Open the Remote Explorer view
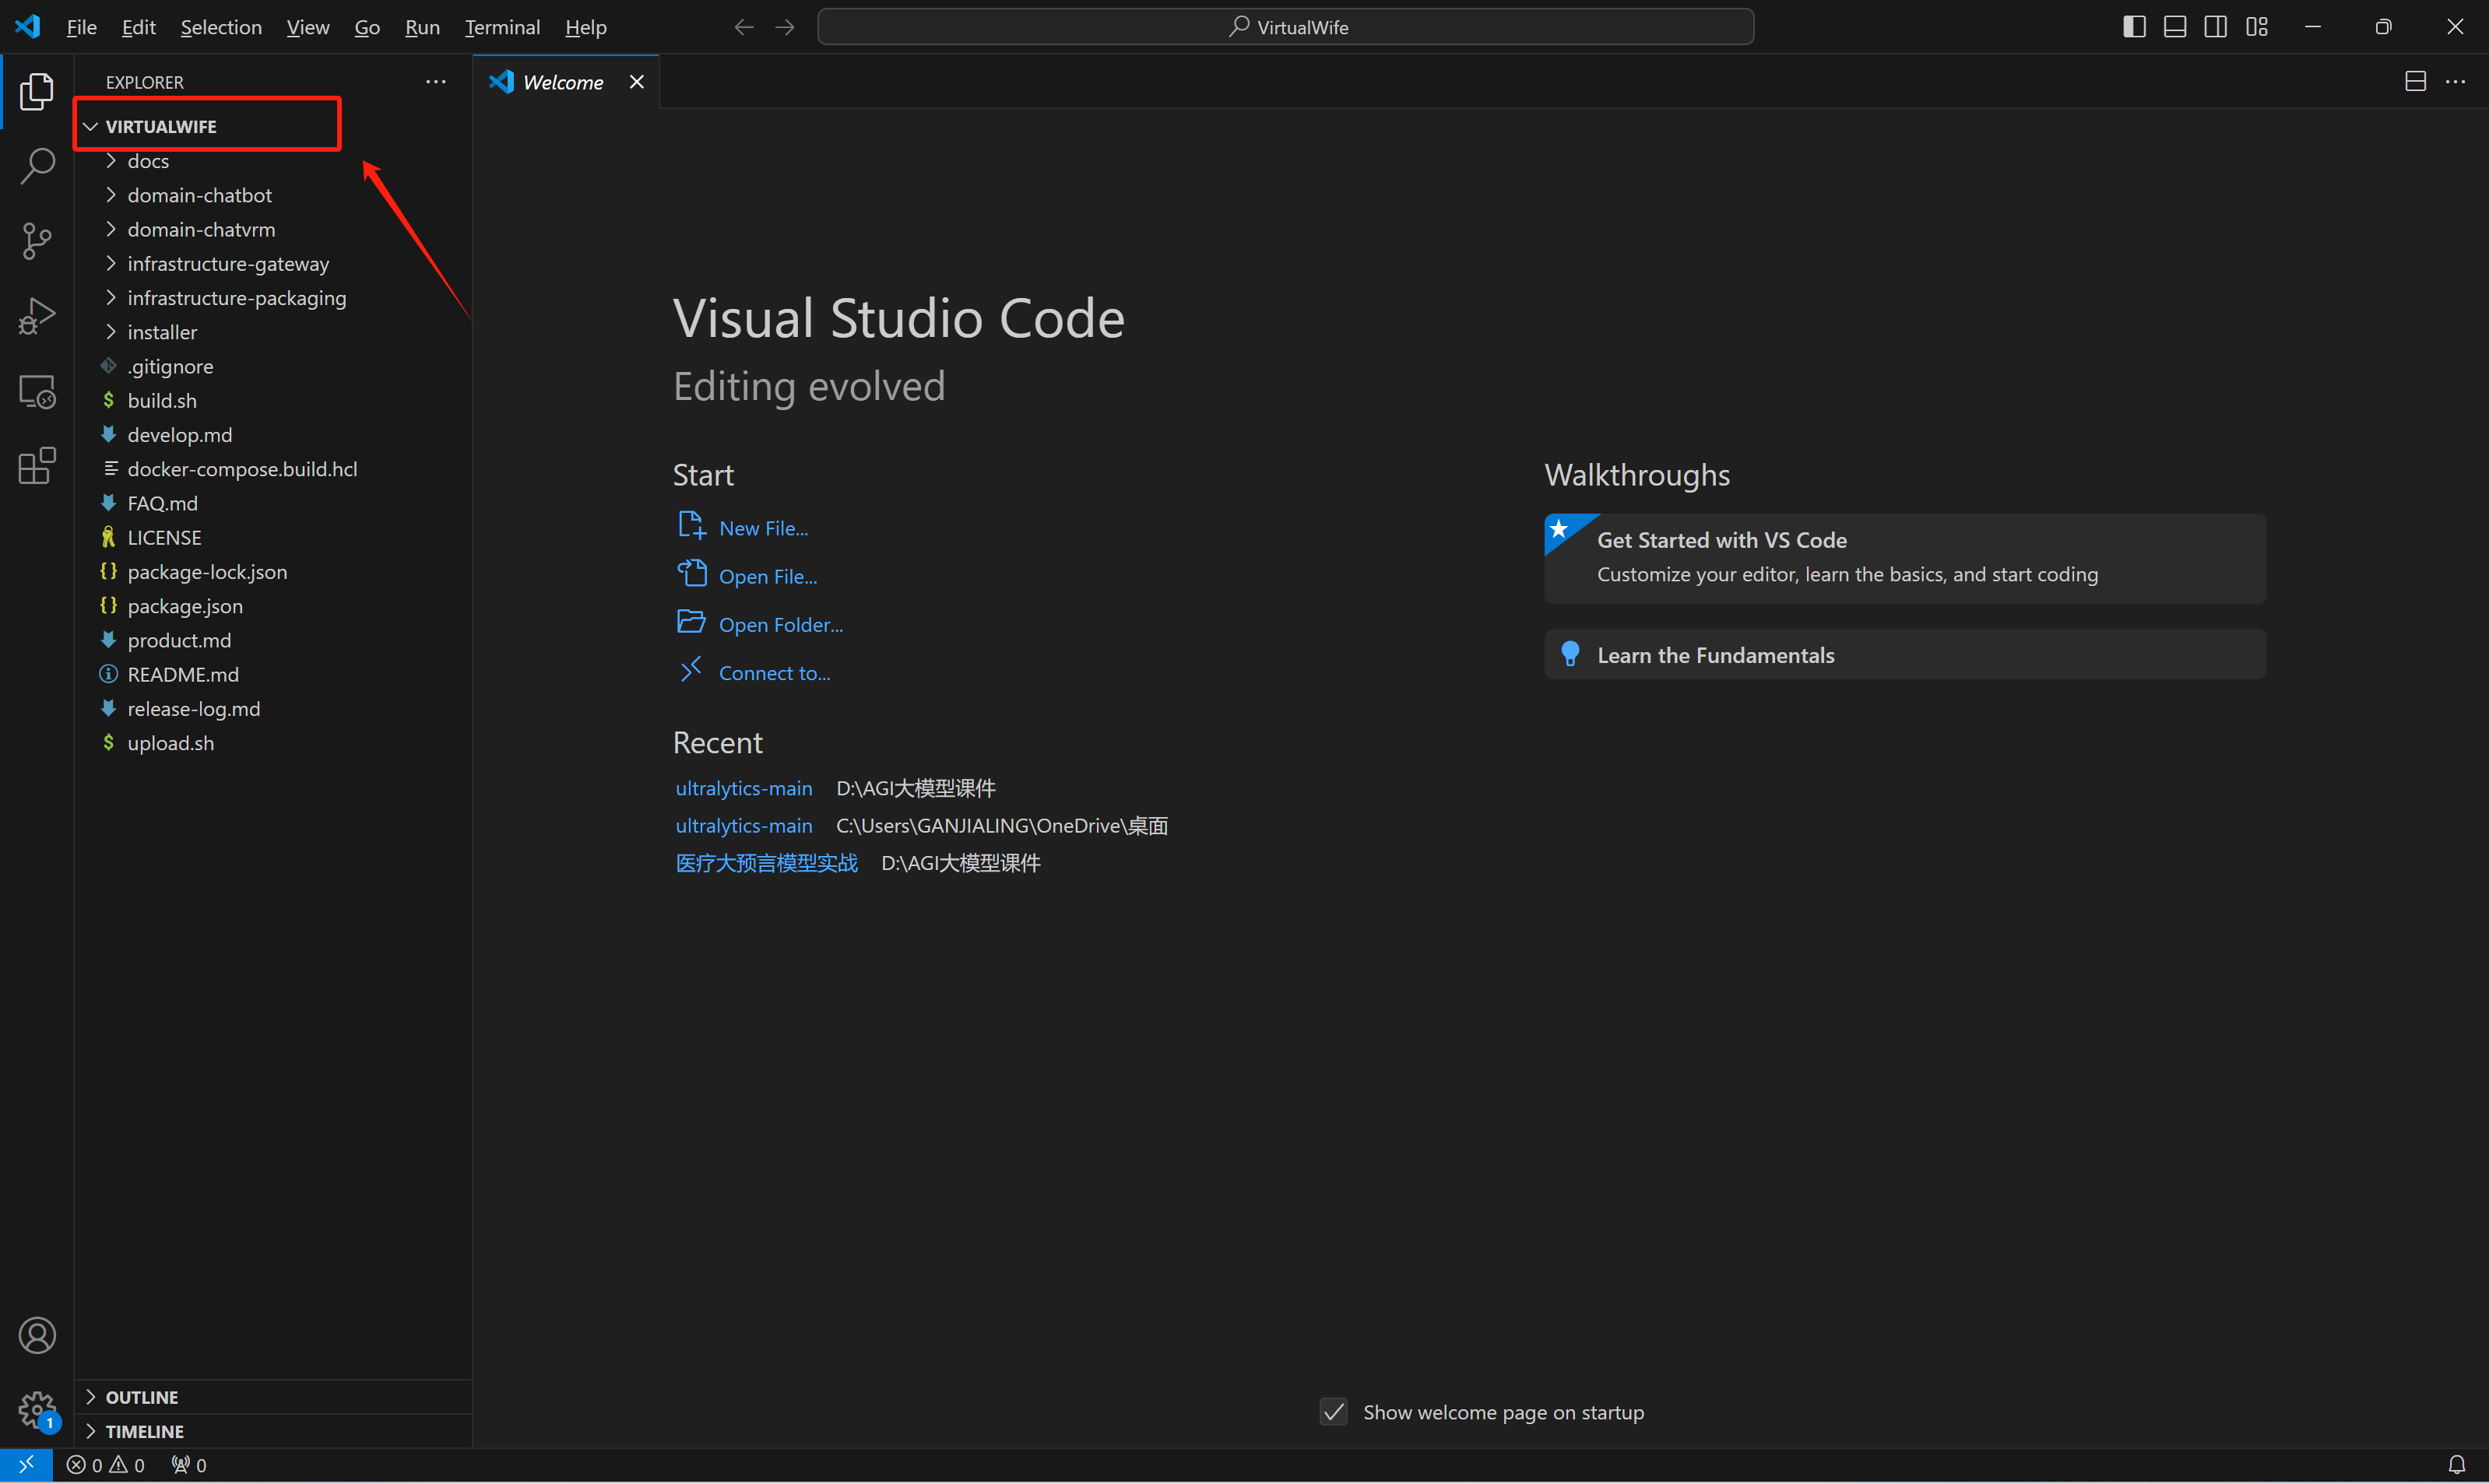The image size is (2489, 1484). [x=37, y=391]
